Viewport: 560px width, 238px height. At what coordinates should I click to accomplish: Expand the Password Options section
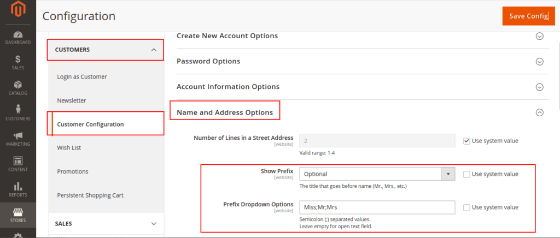pos(539,62)
